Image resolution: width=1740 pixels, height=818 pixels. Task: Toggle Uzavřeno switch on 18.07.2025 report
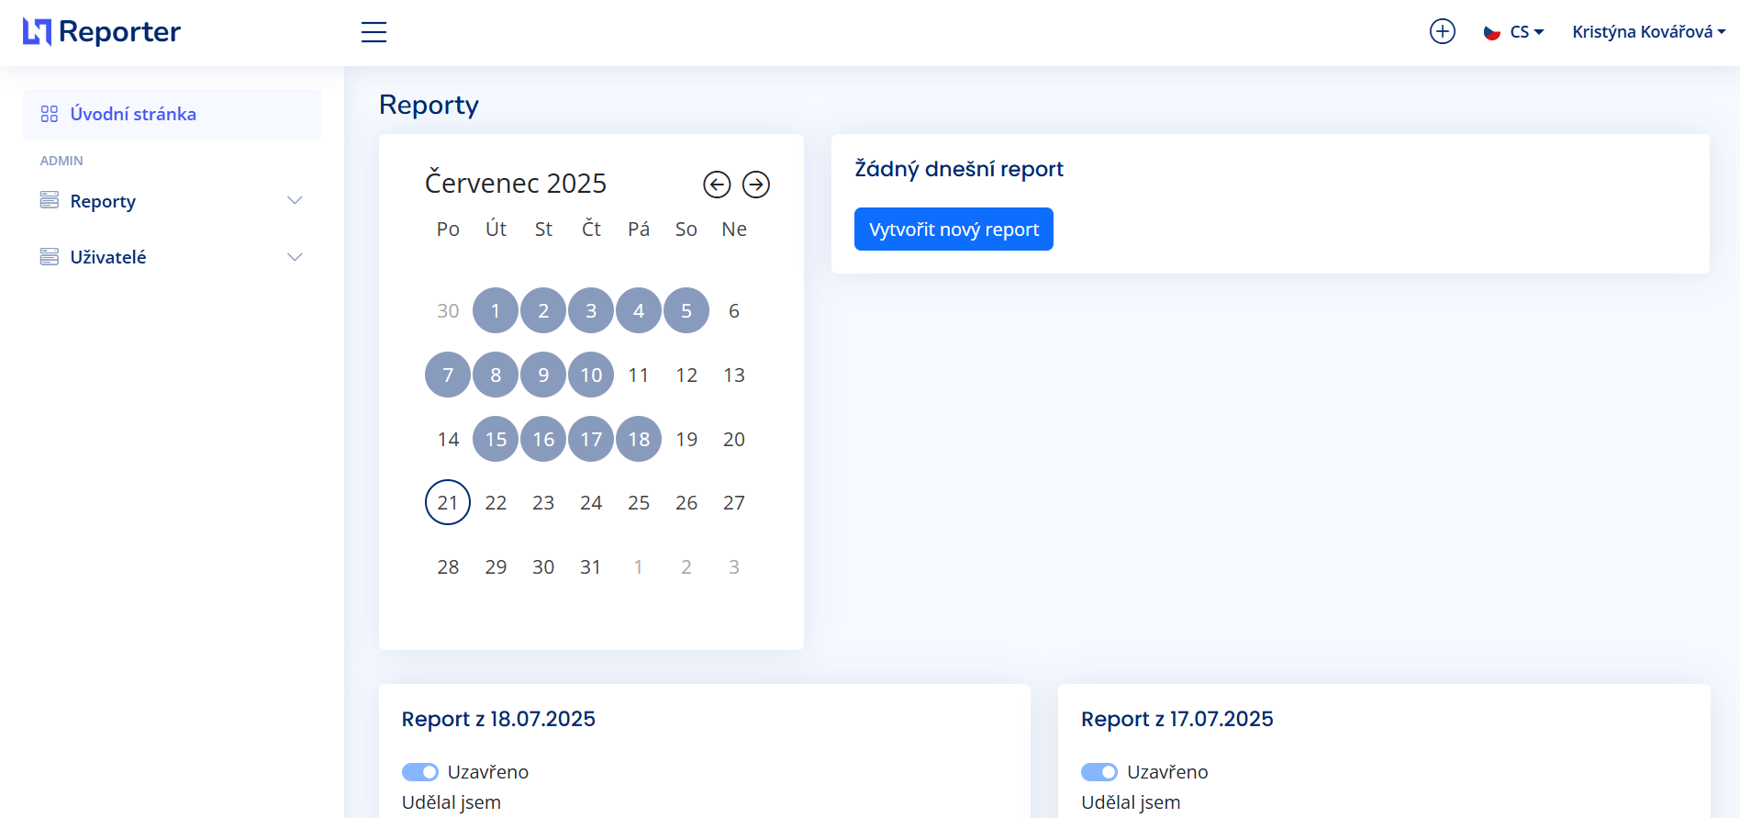(420, 772)
